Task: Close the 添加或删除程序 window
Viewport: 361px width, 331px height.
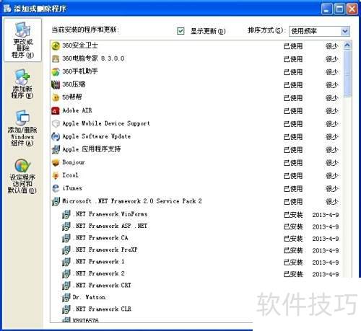Action: pos(352,9)
